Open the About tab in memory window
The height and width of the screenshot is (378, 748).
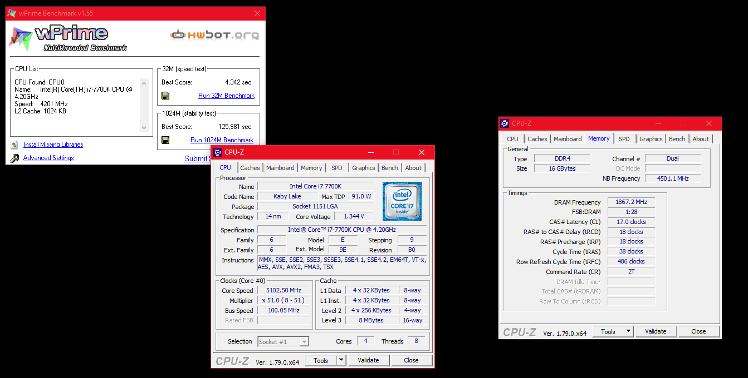pos(701,139)
